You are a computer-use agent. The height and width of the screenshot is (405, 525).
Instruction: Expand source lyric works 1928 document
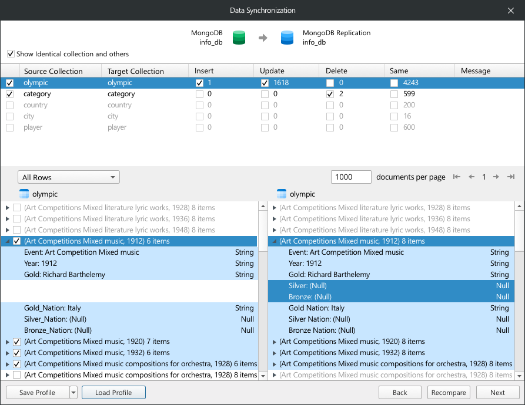click(x=8, y=208)
